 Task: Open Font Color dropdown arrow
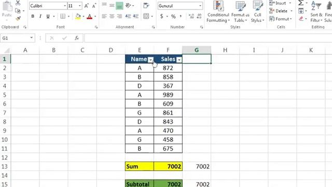[95, 16]
